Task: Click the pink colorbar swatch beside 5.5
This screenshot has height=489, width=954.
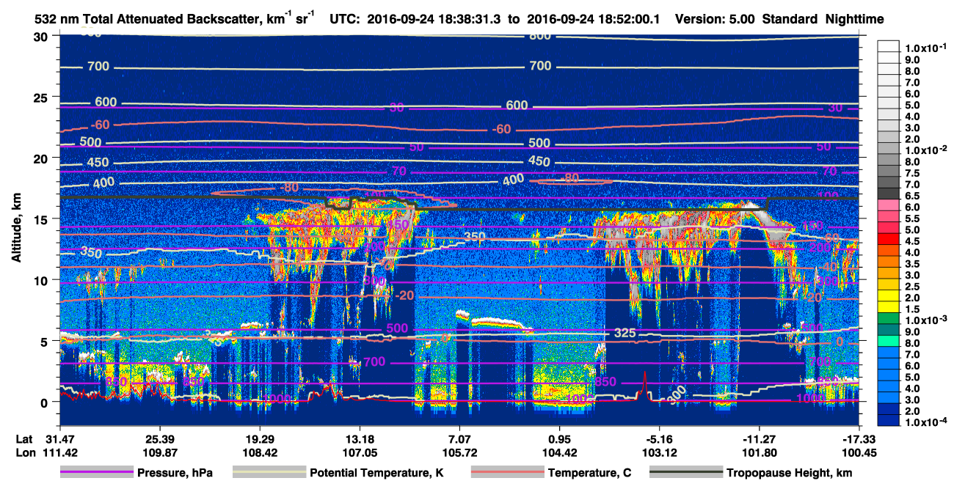Action: [x=889, y=216]
